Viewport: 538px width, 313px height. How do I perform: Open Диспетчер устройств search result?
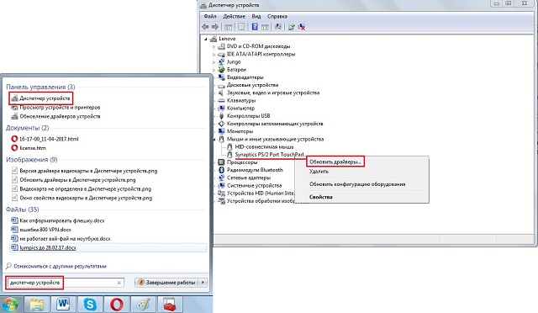tap(41, 98)
